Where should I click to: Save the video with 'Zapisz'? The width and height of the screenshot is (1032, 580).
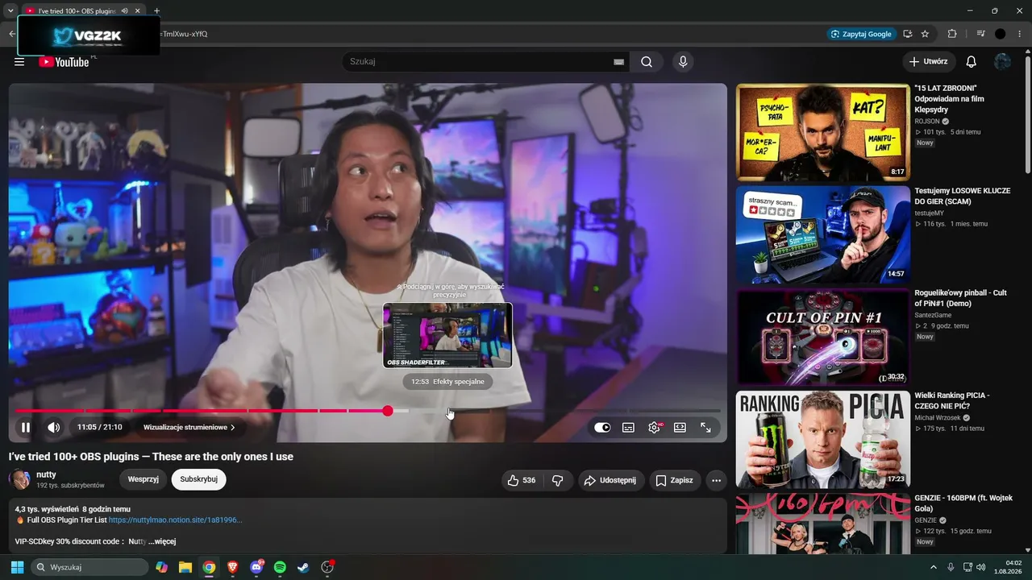click(674, 480)
